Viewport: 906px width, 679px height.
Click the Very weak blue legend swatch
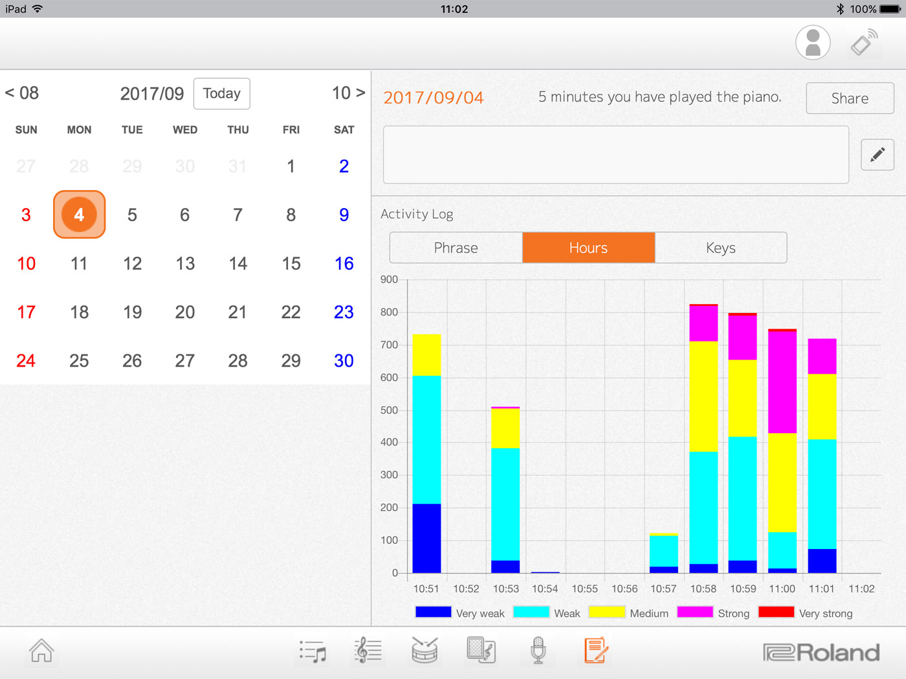(433, 612)
